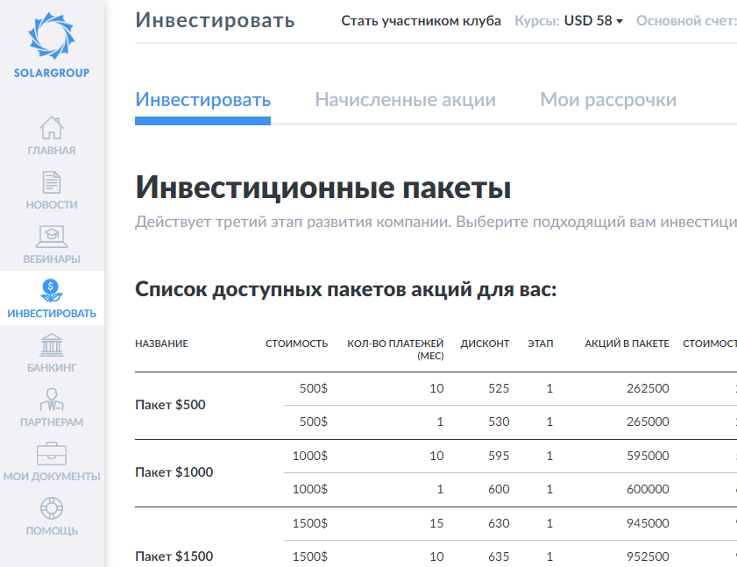Open the Банкинг bank icon
Image resolution: width=737 pixels, height=567 pixels.
52,345
